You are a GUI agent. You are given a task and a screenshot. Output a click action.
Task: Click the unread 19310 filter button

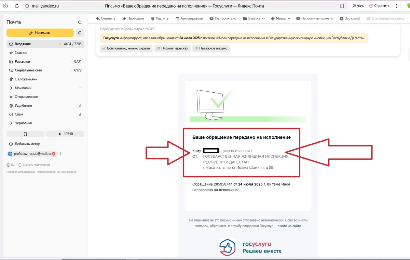pos(65,134)
